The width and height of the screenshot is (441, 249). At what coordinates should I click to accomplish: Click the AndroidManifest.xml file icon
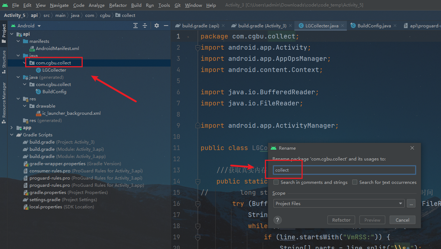tap(32, 49)
